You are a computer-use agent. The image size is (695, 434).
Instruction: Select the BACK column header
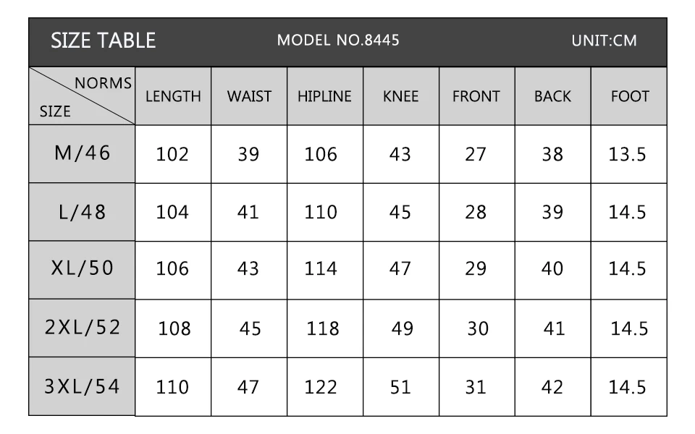pos(552,97)
